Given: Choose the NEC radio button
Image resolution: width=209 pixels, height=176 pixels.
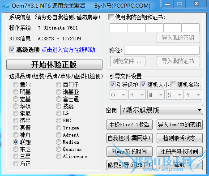Looking at the screenshot, I should coord(59,120).
